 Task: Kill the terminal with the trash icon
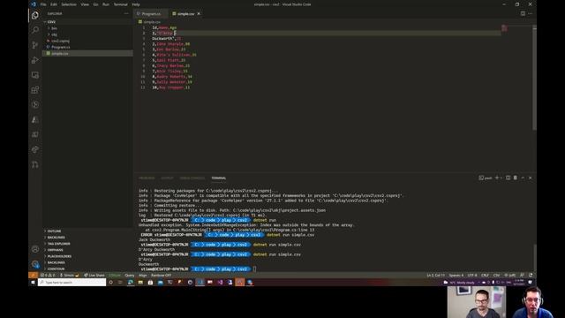click(x=516, y=178)
